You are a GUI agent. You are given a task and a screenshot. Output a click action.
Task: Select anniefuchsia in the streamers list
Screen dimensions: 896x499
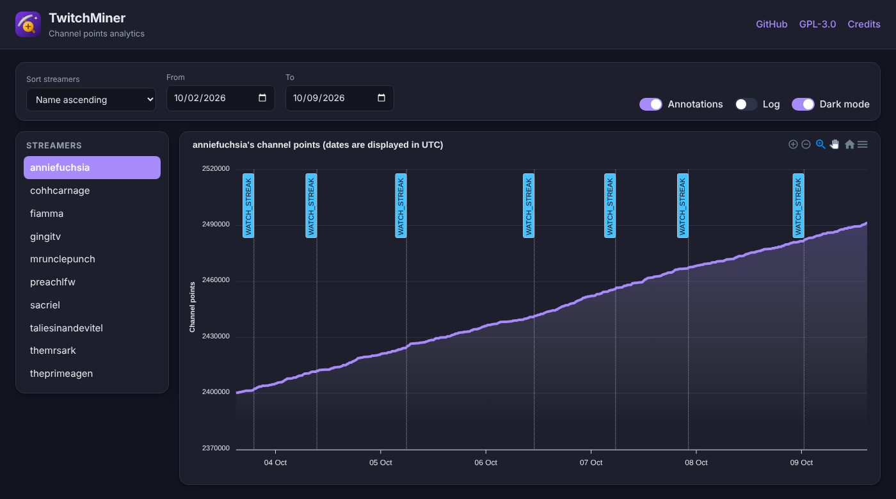tap(92, 168)
